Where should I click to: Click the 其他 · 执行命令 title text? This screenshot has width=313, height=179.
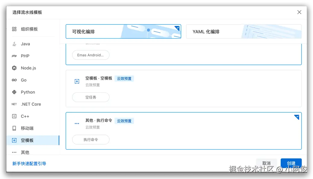pos(99,120)
